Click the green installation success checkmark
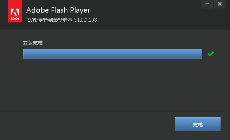 coord(211,54)
